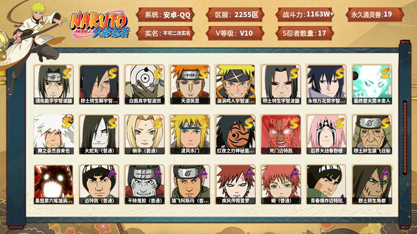Open the 舞之豪杰自来也 character icon
Viewport: 417px width, 234px height.
[x=53, y=134]
